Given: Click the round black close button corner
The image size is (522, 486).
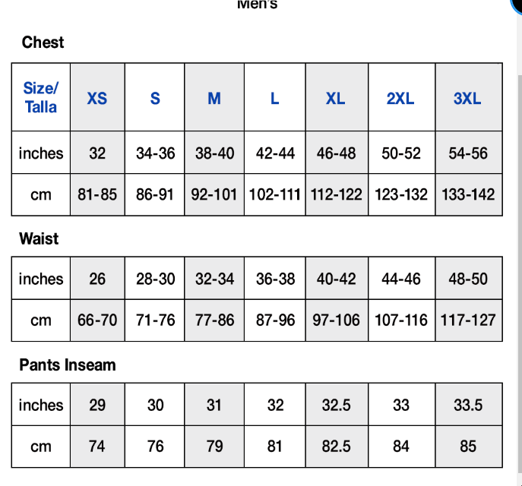Looking at the screenshot, I should tap(519, 4).
